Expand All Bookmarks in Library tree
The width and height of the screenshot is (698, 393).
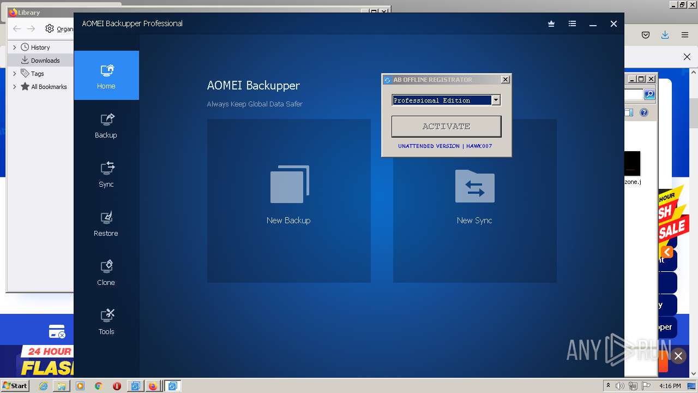[14, 87]
